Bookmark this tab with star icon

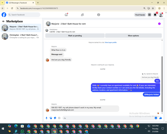tap(153, 8)
